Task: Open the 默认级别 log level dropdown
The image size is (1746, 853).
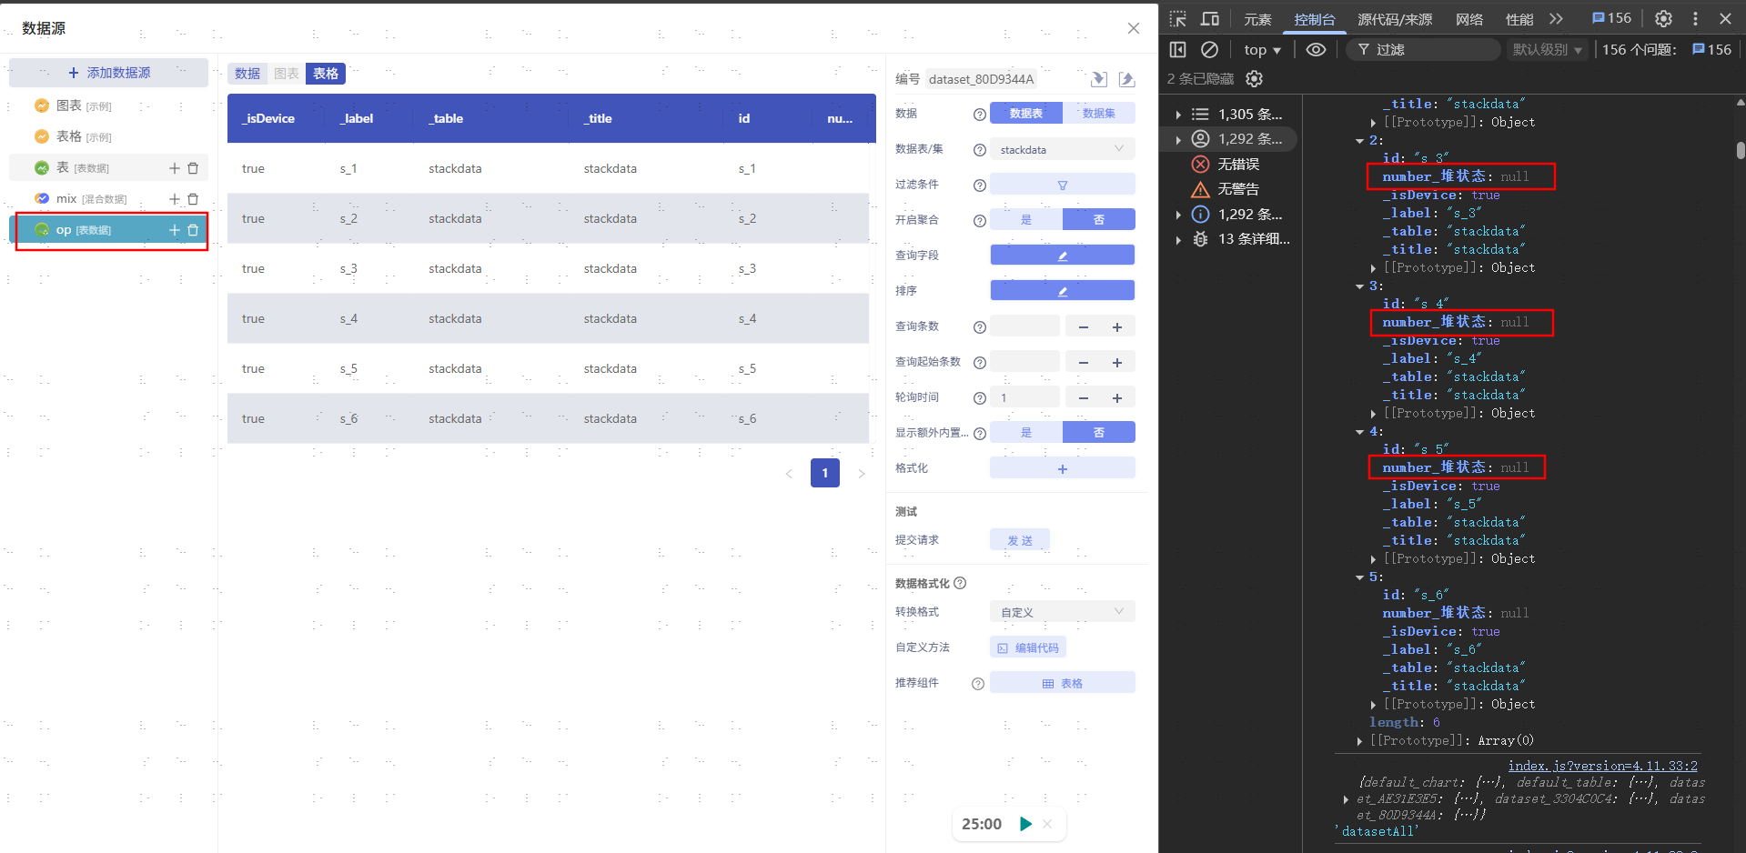Action: 1547,50
